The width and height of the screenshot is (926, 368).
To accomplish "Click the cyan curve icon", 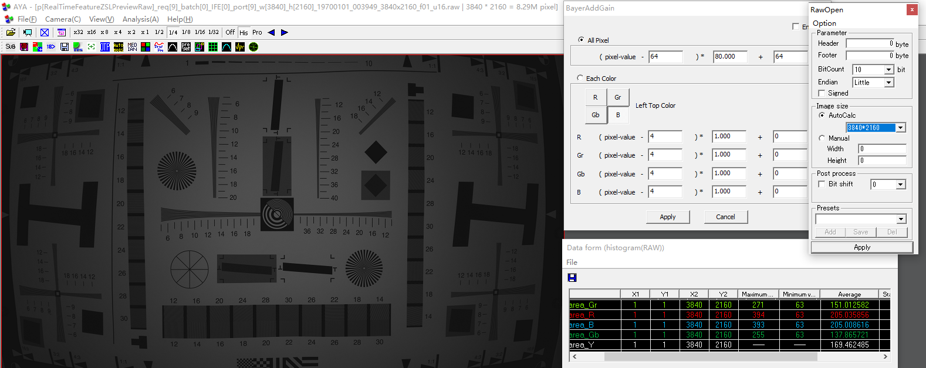I will pos(227,47).
